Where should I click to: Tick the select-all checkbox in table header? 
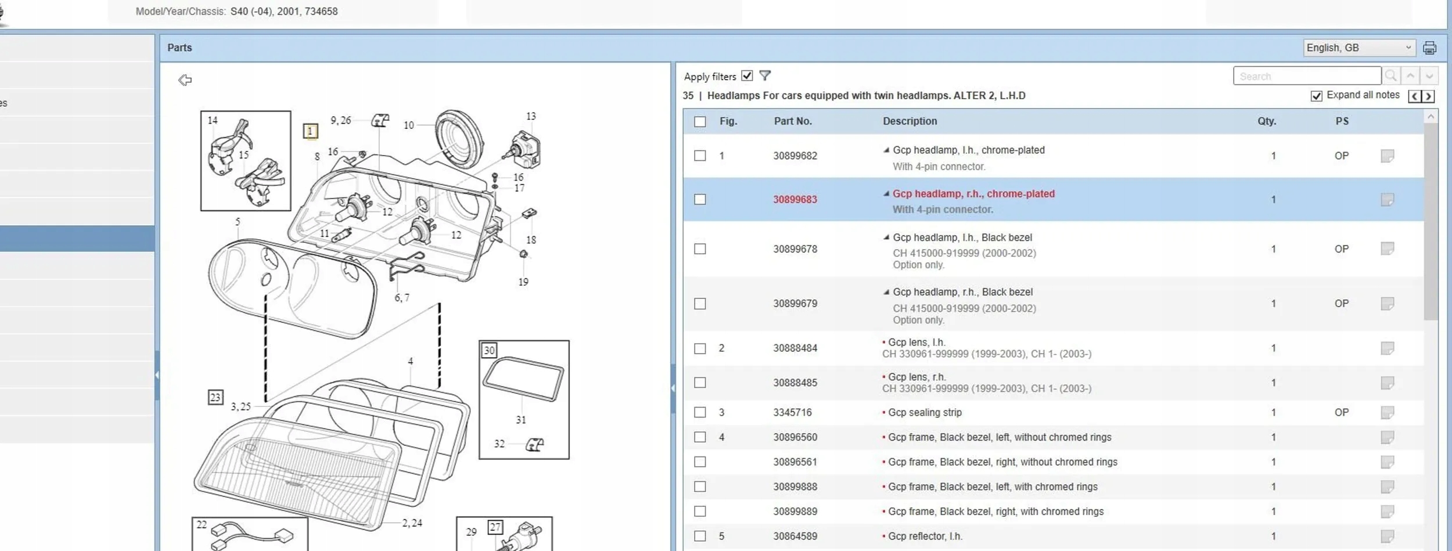point(700,121)
